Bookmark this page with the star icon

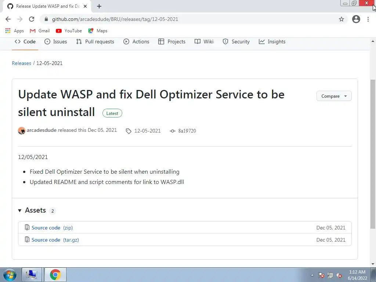tap(341, 19)
